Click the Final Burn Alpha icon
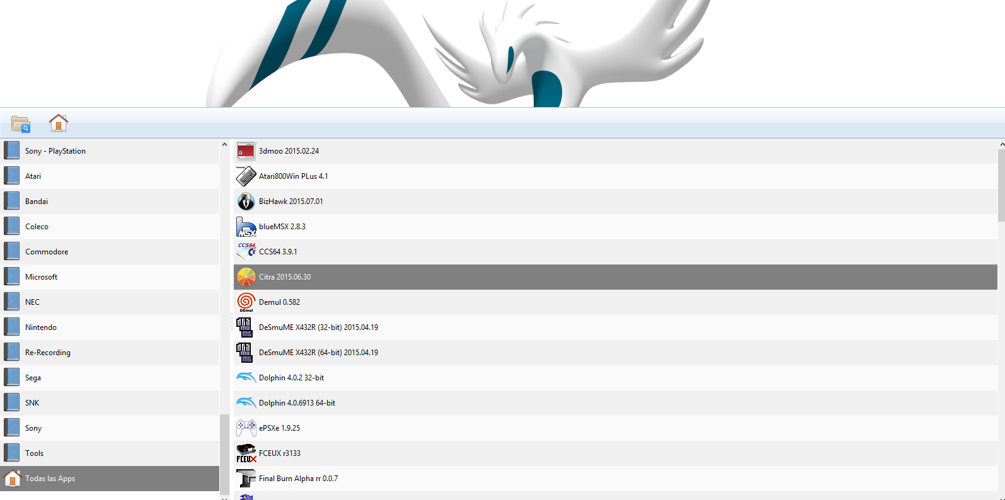The image size is (1005, 500). tap(246, 479)
